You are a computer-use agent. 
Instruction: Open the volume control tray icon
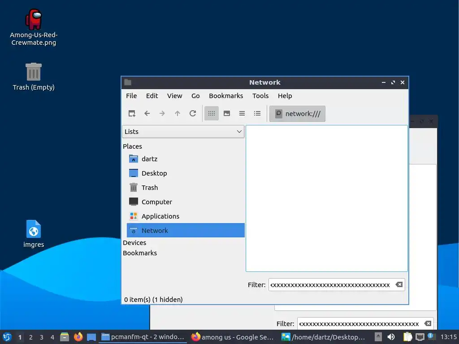coord(391,337)
